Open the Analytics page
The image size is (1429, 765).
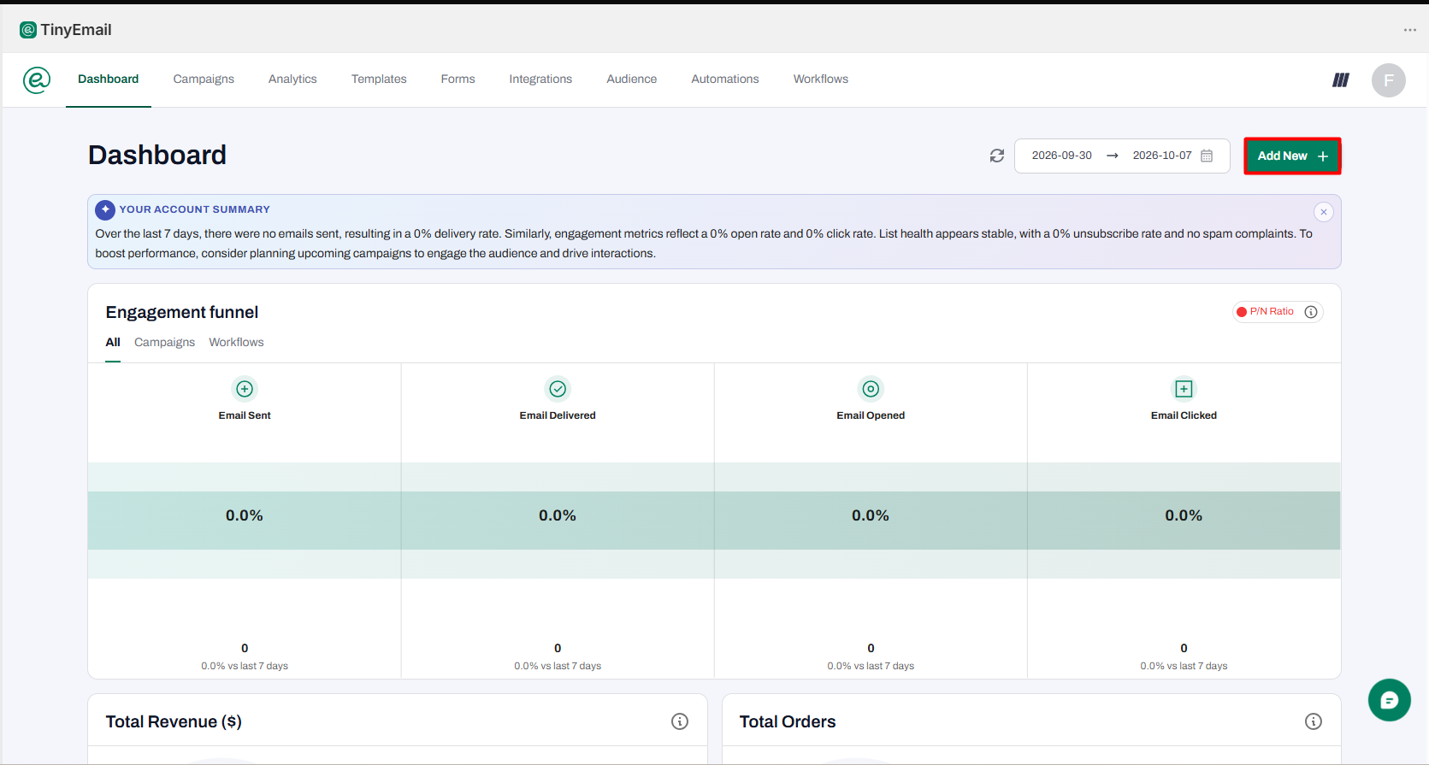(292, 79)
